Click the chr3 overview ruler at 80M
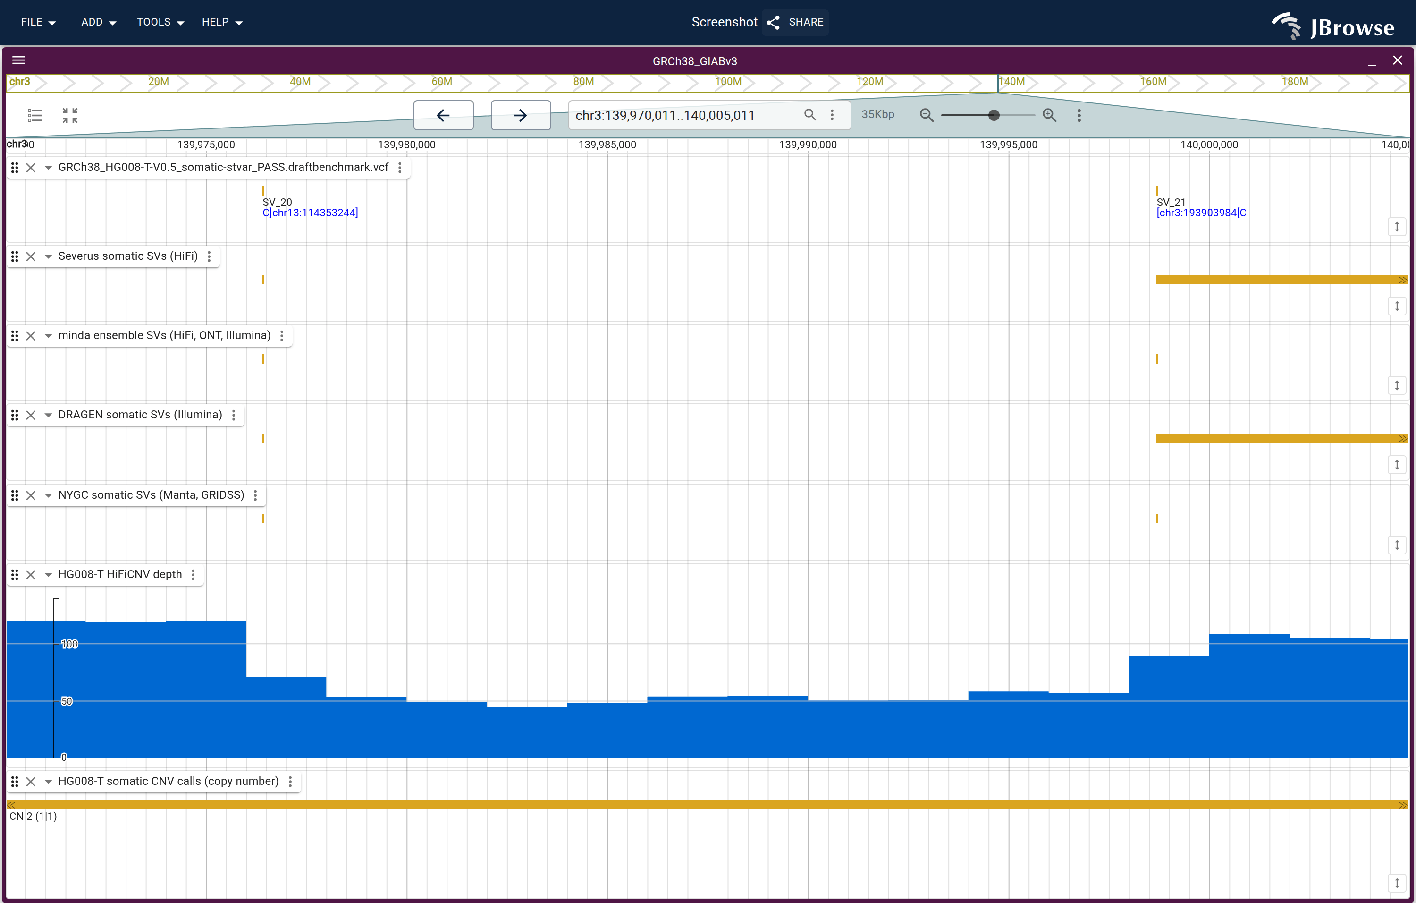Screen dimensions: 1416x903 [x=583, y=82]
